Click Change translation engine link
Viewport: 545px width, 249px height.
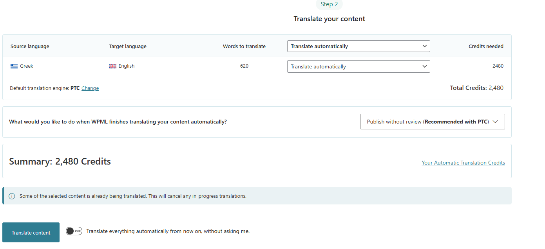click(x=90, y=88)
